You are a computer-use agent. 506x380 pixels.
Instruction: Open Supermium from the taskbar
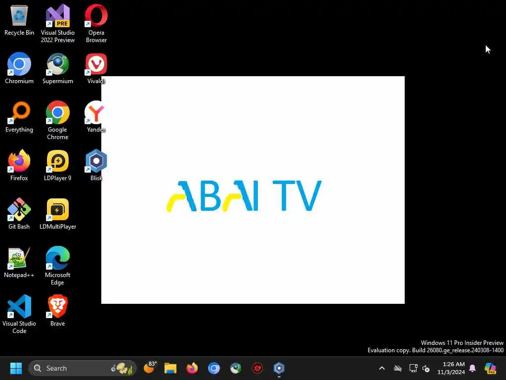(x=236, y=368)
